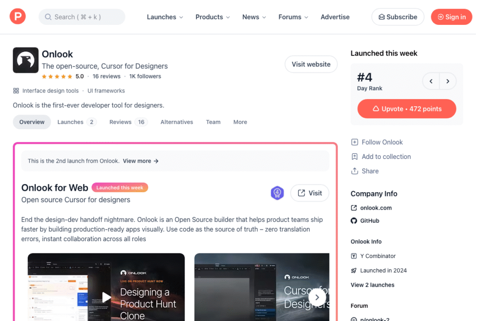Click the Product Hunt logo

(17, 16)
